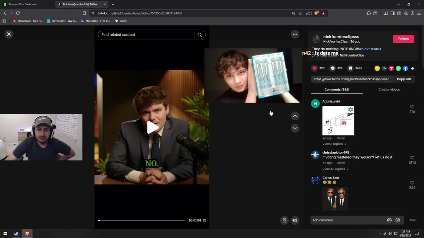This screenshot has height=238, width=424.
Task: Switch to the Creator videos tab
Action: (x=389, y=89)
